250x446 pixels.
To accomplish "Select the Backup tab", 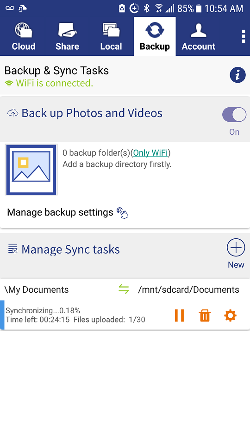I will 155,36.
